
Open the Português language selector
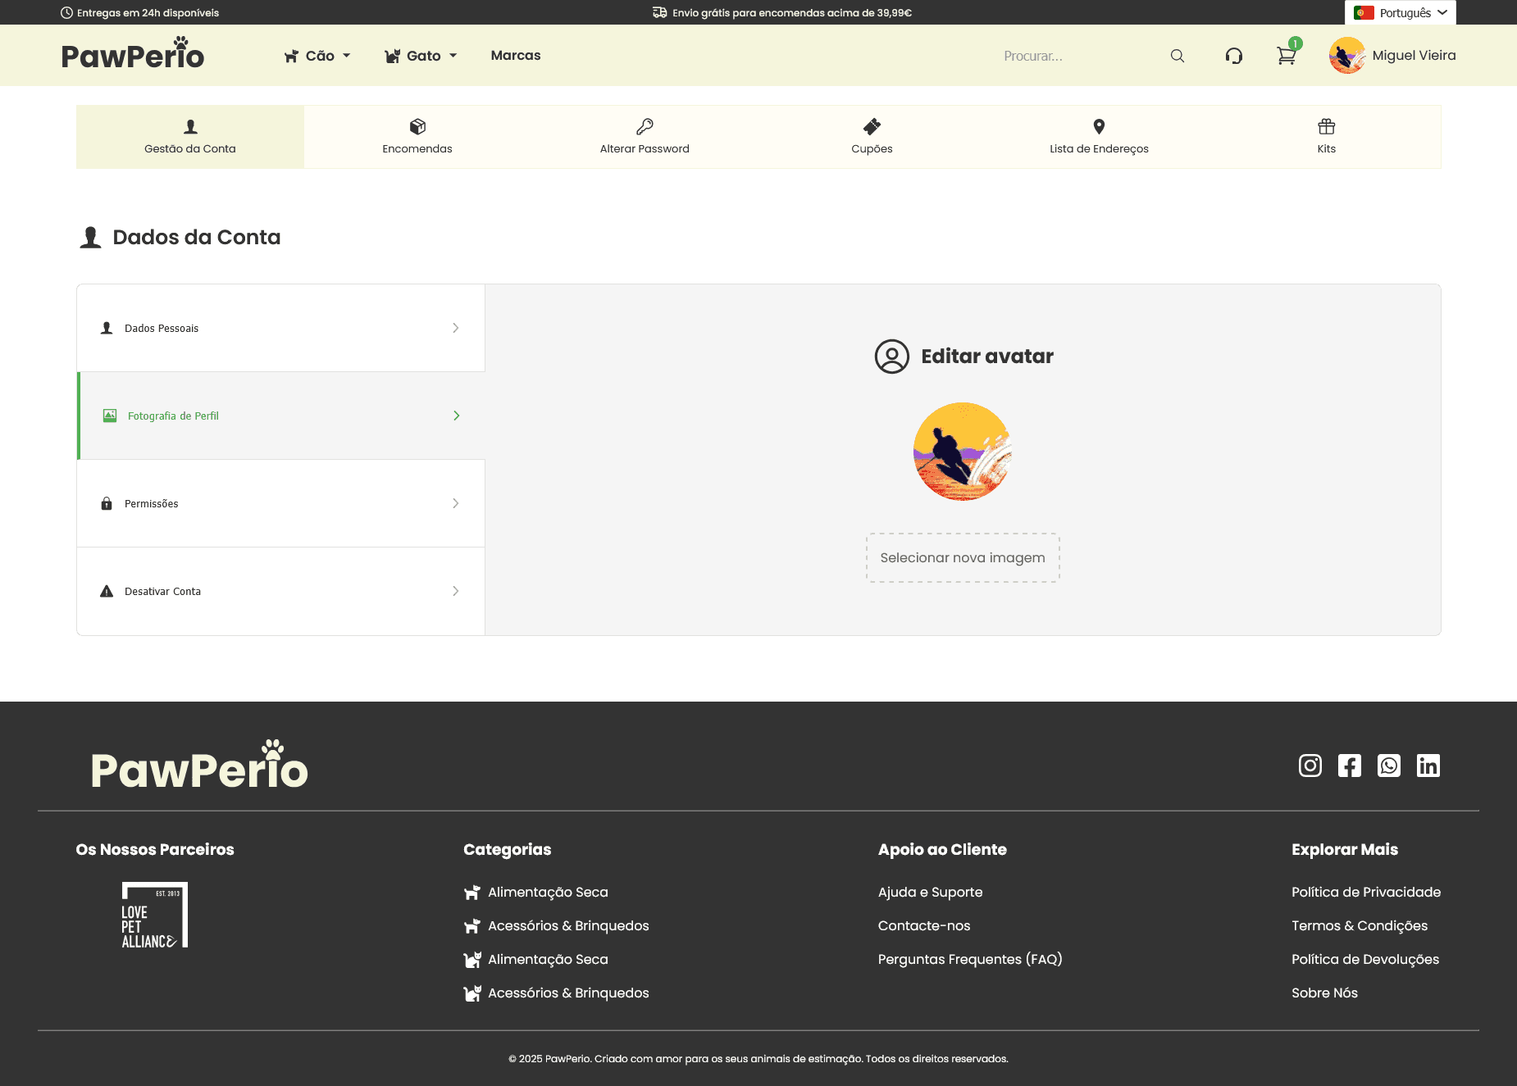point(1400,12)
